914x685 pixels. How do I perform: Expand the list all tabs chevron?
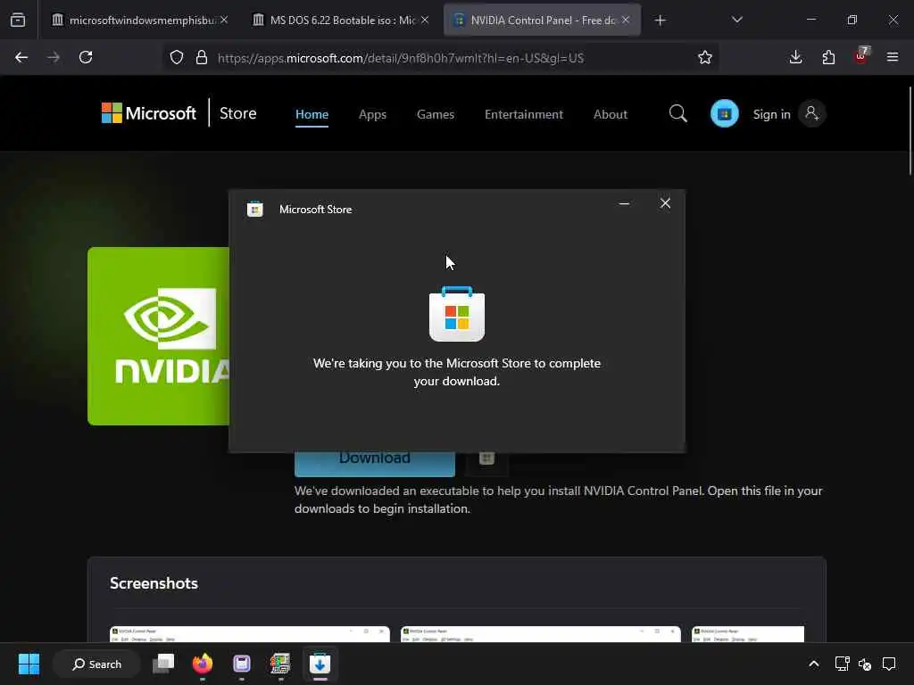pos(736,20)
